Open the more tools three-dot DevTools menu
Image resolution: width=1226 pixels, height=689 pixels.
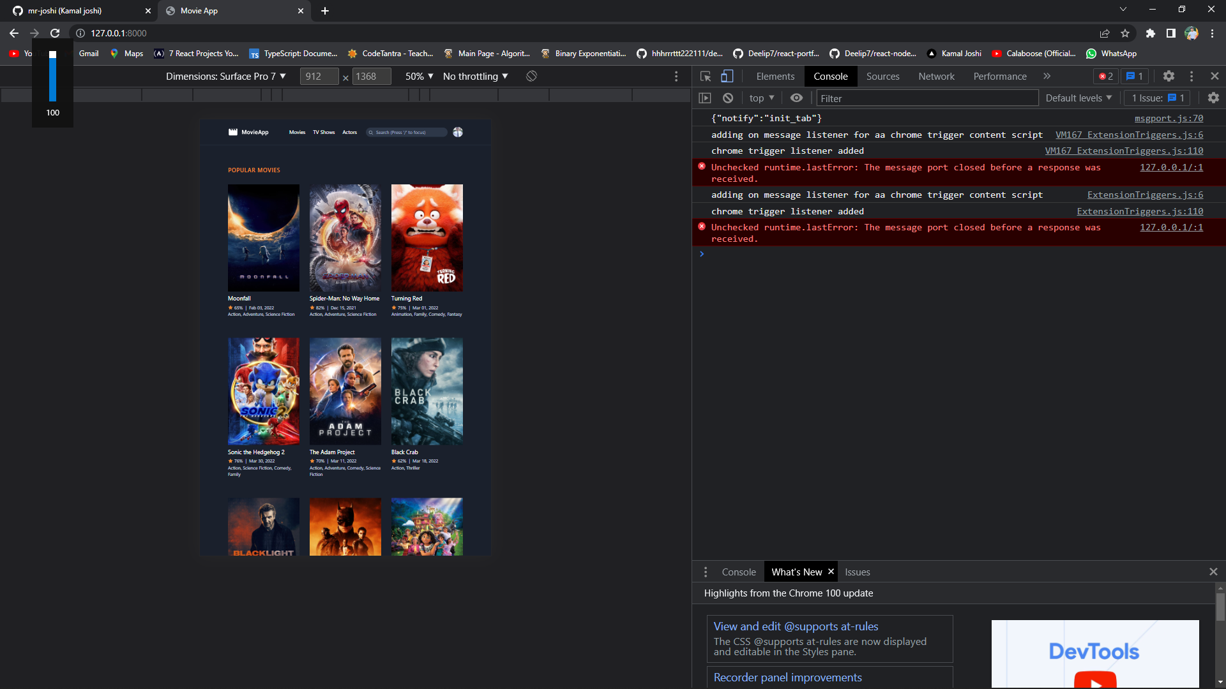coord(1191,76)
